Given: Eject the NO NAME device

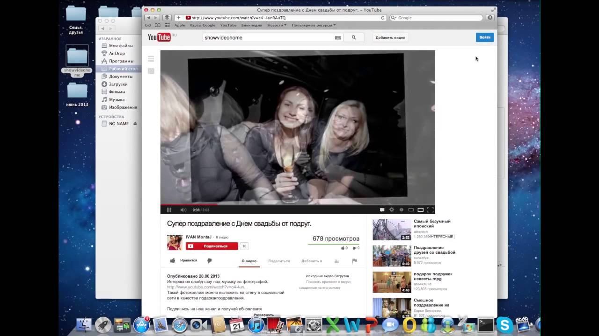Looking at the screenshot, I should click(x=135, y=124).
